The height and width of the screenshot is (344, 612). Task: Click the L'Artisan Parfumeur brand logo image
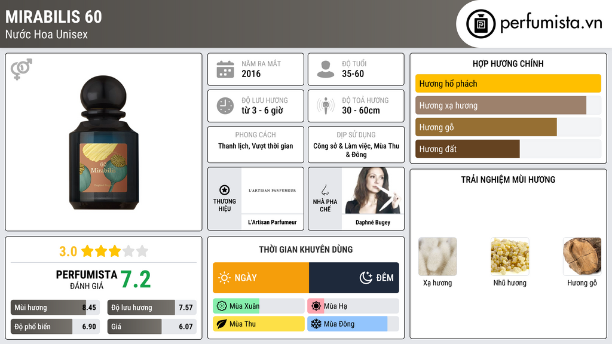pyautogui.click(x=273, y=191)
